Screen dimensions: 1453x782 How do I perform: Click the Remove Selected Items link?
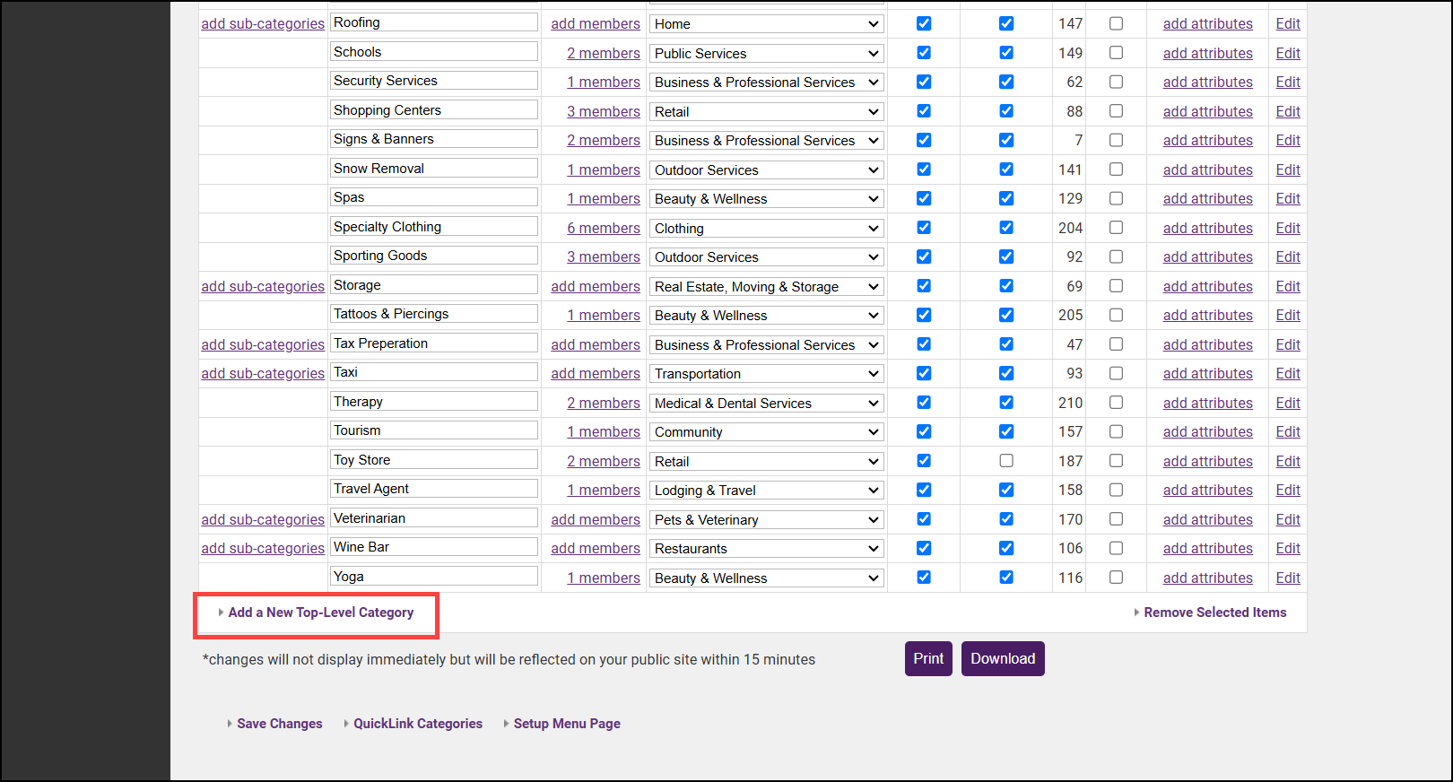pyautogui.click(x=1214, y=613)
